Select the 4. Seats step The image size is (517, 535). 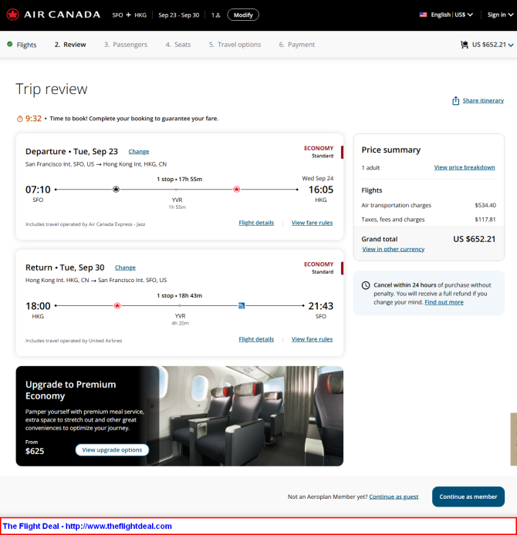click(178, 45)
